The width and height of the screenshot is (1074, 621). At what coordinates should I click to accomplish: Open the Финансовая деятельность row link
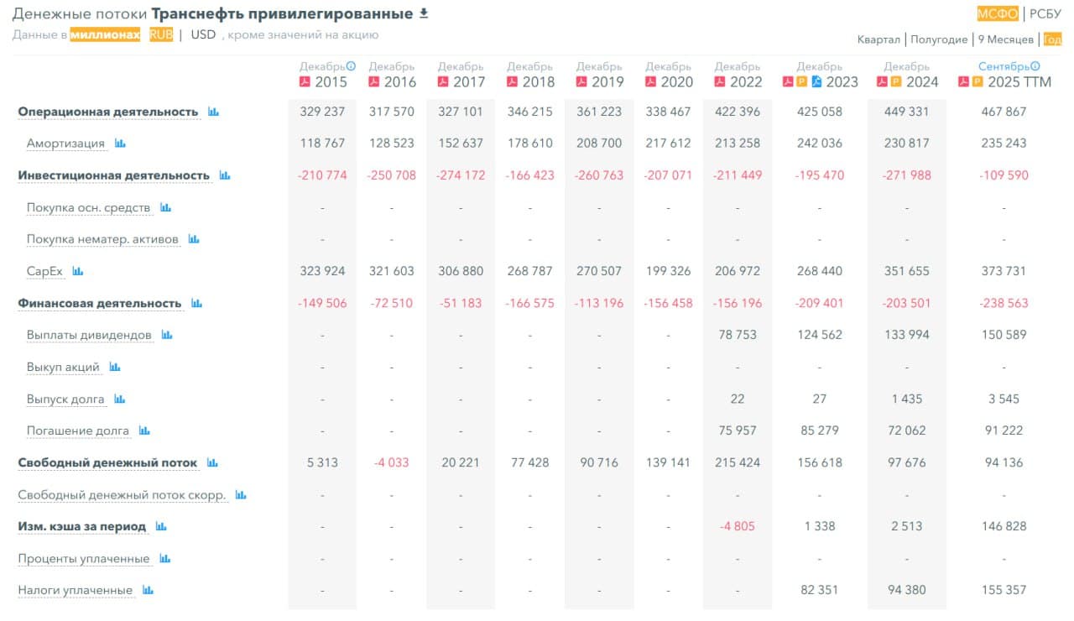point(99,303)
